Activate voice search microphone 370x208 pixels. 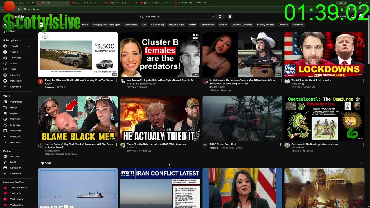(230, 16)
